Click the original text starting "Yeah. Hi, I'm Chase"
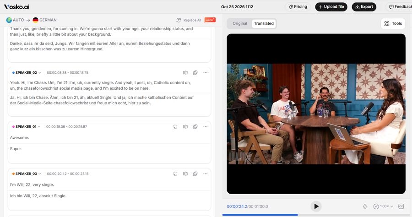Screen dimensions: 412x217 (x=100, y=86)
